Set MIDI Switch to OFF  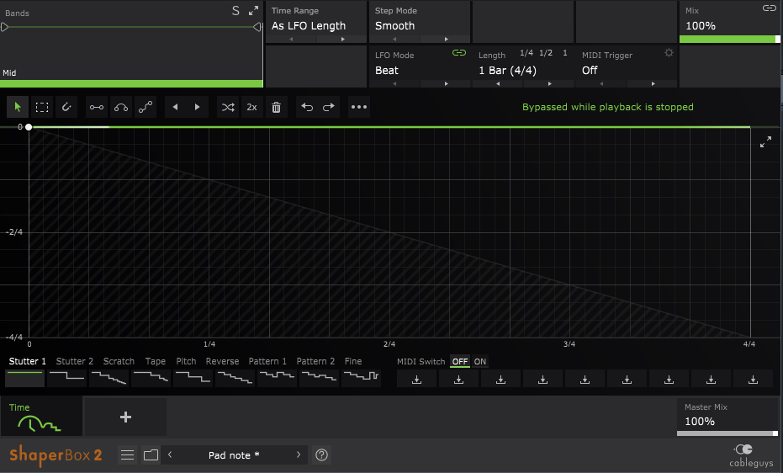(x=460, y=362)
